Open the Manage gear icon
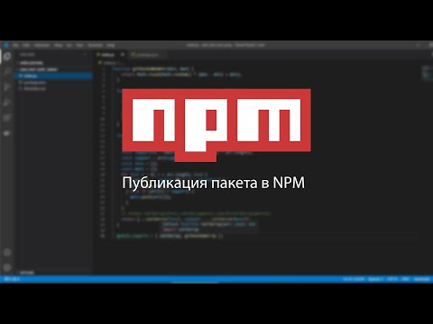This screenshot has height=324, width=433. tap(7, 267)
